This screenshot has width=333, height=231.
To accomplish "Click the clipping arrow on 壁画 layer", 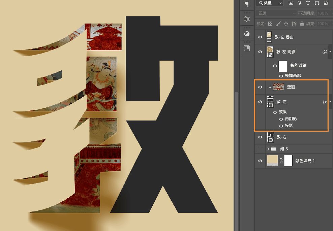I will click(x=270, y=87).
